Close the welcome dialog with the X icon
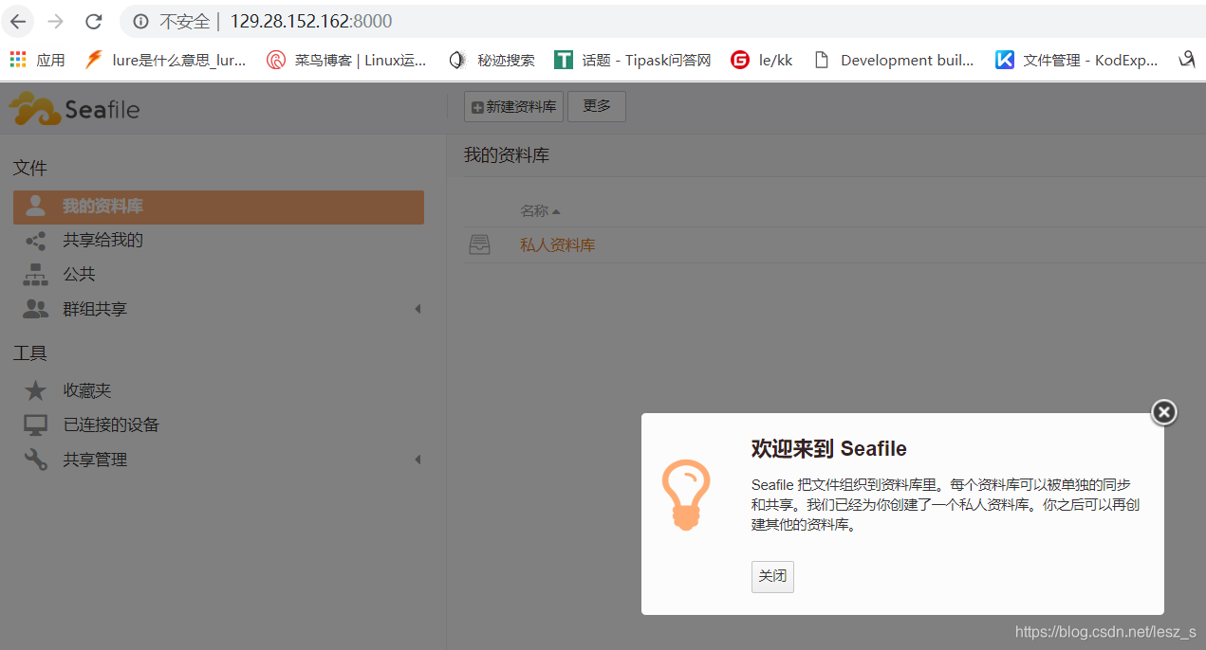Screen dimensions: 1206x650 coord(1164,412)
